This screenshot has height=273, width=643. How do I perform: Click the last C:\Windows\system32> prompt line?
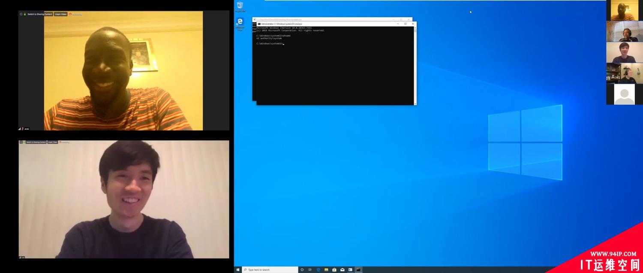[270, 43]
